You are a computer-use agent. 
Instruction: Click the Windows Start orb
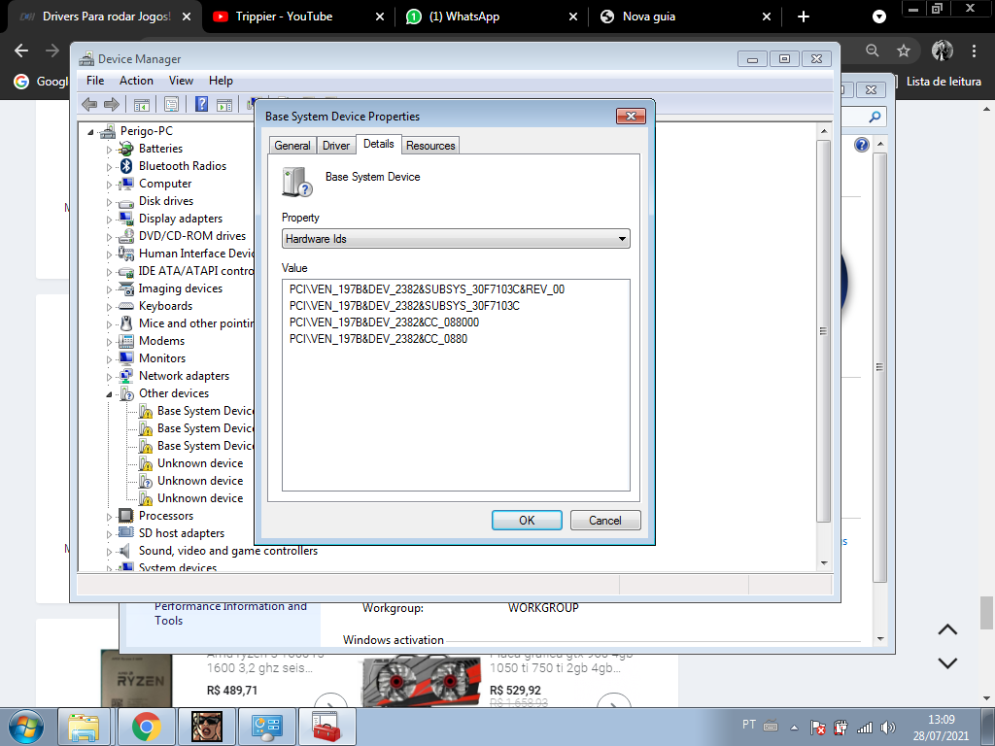click(26, 727)
